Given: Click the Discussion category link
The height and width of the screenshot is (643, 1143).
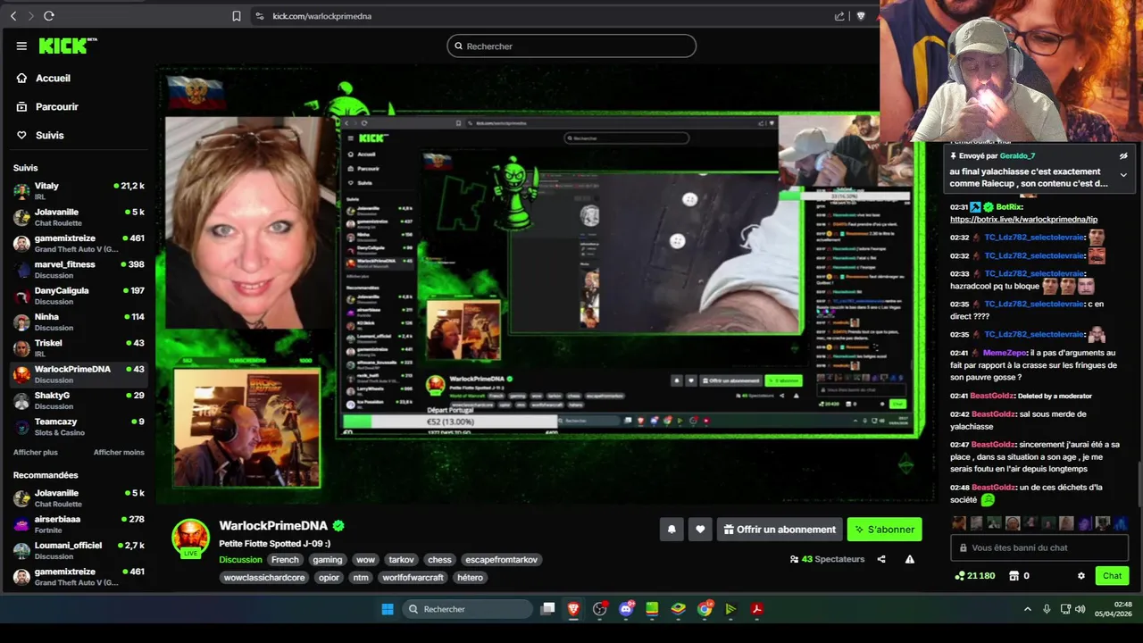Looking at the screenshot, I should click(240, 560).
